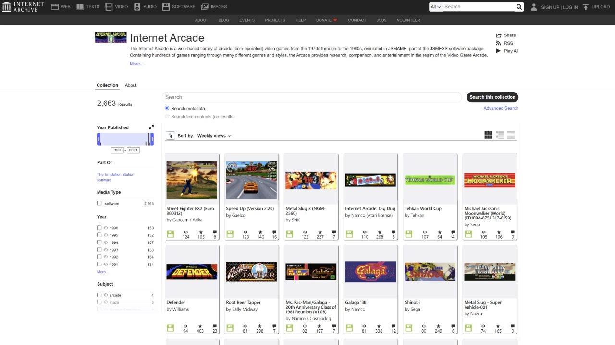
Task: Switch to compact list view
Action: [x=511, y=136]
